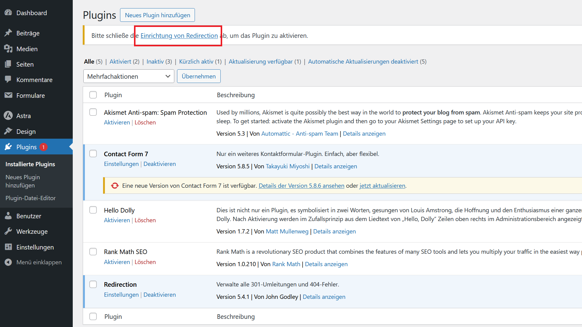This screenshot has width=582, height=327.
Task: Check the Hello Dolly plugin checkbox
Action: (x=93, y=210)
